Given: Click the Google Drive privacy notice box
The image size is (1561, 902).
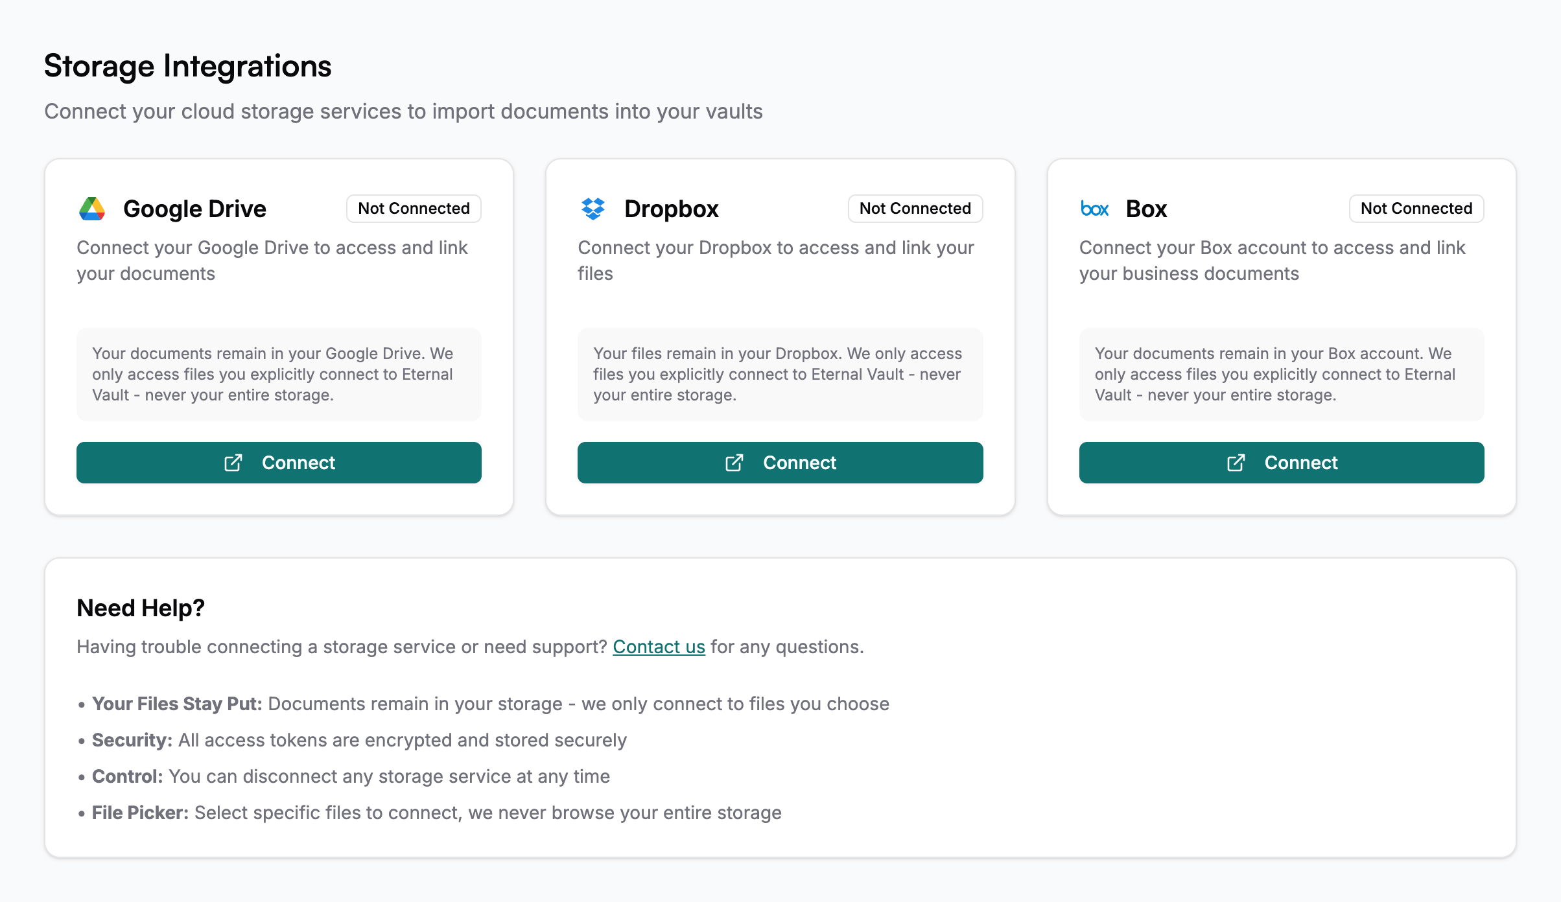Looking at the screenshot, I should pos(279,375).
